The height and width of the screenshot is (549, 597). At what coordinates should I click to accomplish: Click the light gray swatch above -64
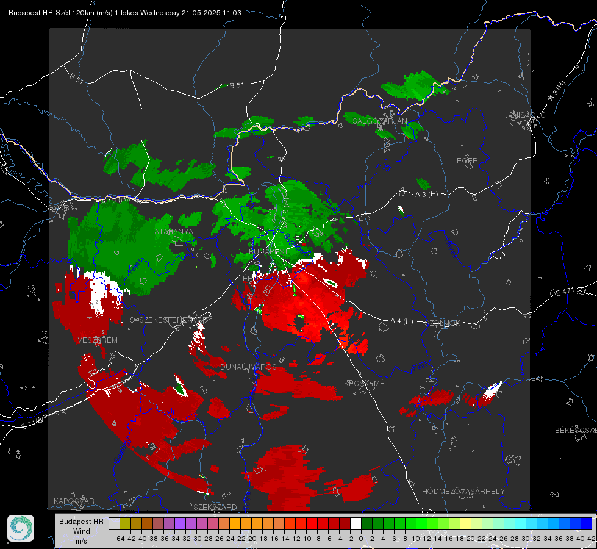click(x=114, y=523)
